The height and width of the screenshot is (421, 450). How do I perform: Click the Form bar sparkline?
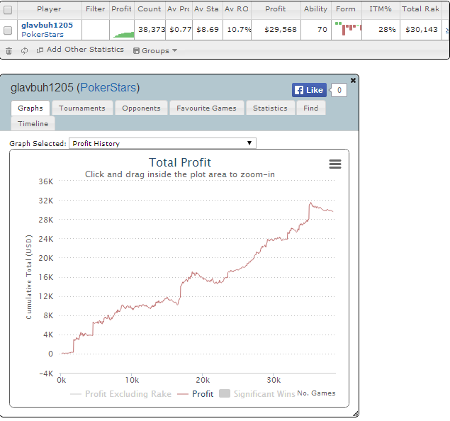348,29
